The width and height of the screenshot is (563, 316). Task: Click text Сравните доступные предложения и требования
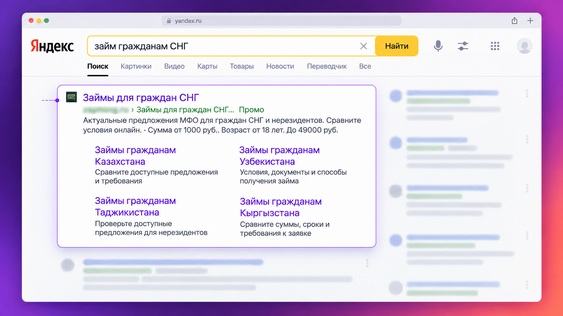pos(157,176)
